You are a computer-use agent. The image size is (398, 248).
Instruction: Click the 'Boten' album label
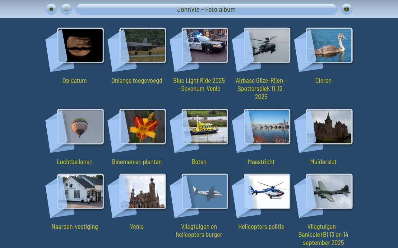[x=199, y=162]
